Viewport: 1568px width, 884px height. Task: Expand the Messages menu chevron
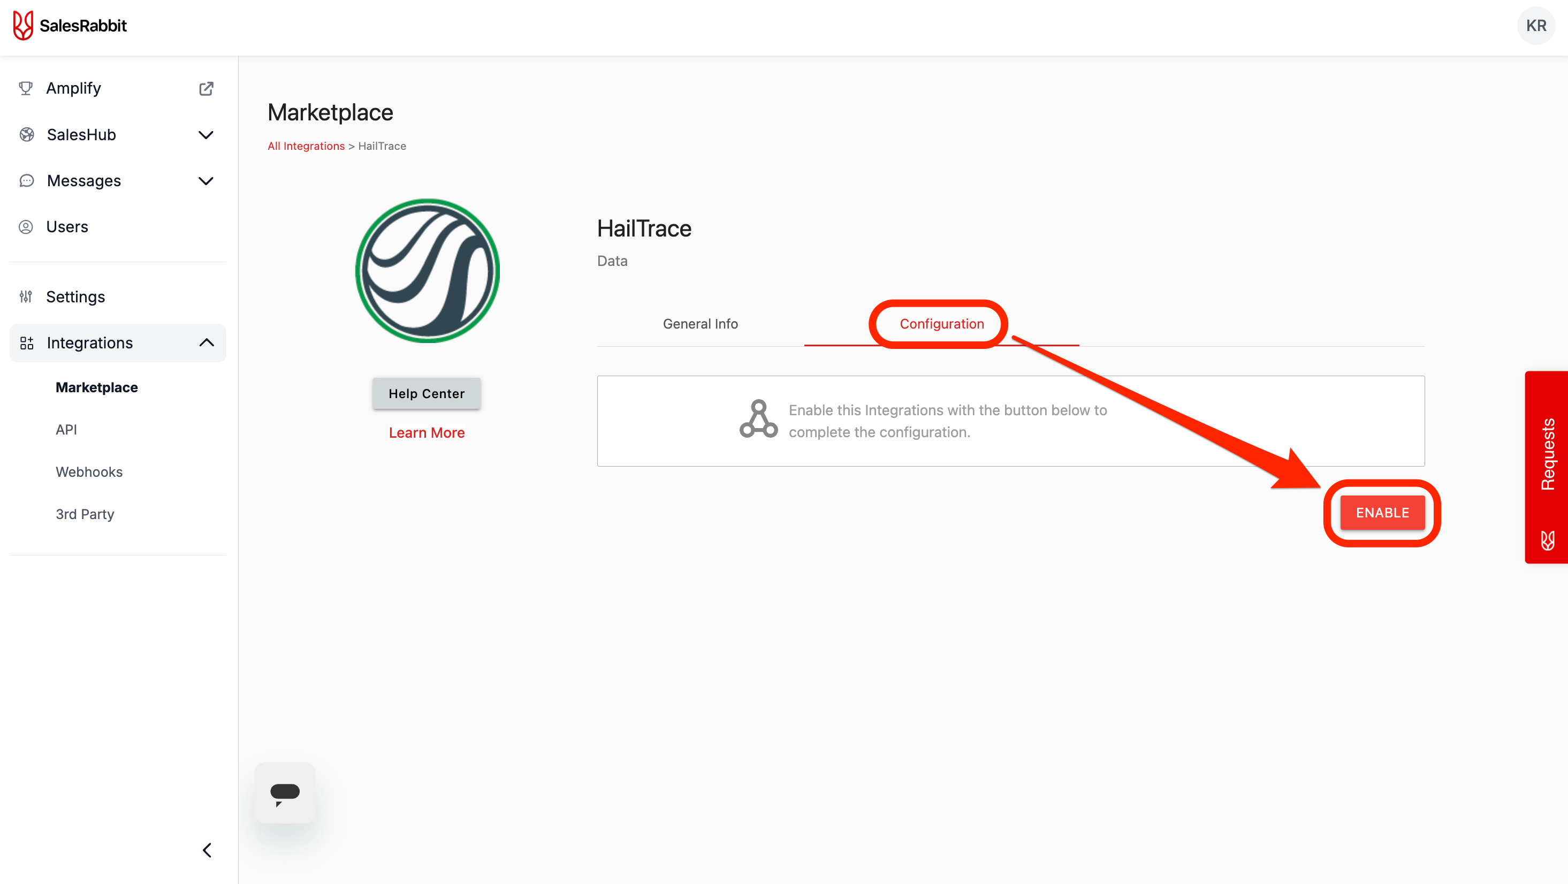pos(205,181)
